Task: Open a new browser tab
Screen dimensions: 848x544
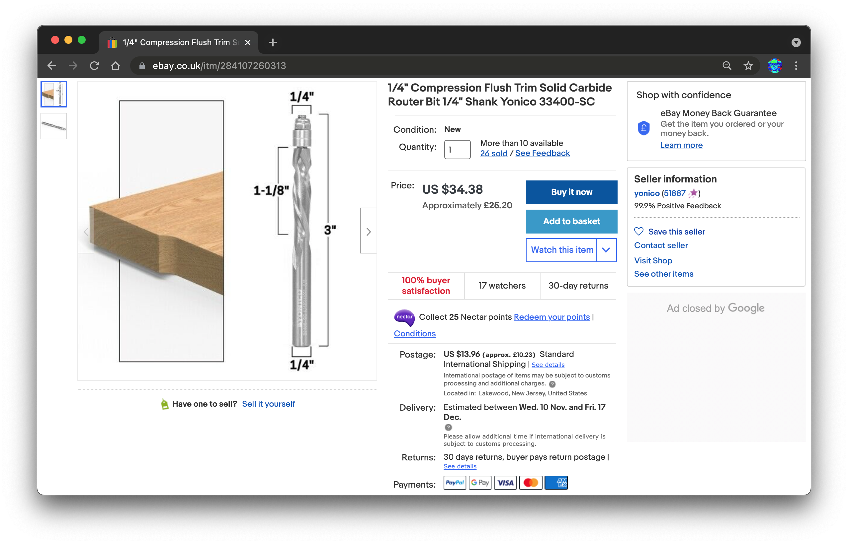Action: pos(272,42)
